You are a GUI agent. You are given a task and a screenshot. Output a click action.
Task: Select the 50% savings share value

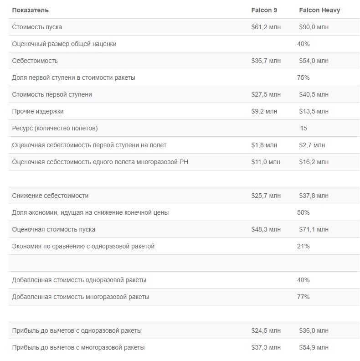pos(303,212)
